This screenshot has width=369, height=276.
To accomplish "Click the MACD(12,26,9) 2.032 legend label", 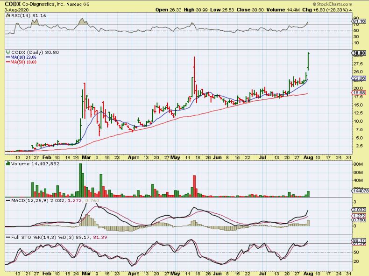I will [37, 200].
